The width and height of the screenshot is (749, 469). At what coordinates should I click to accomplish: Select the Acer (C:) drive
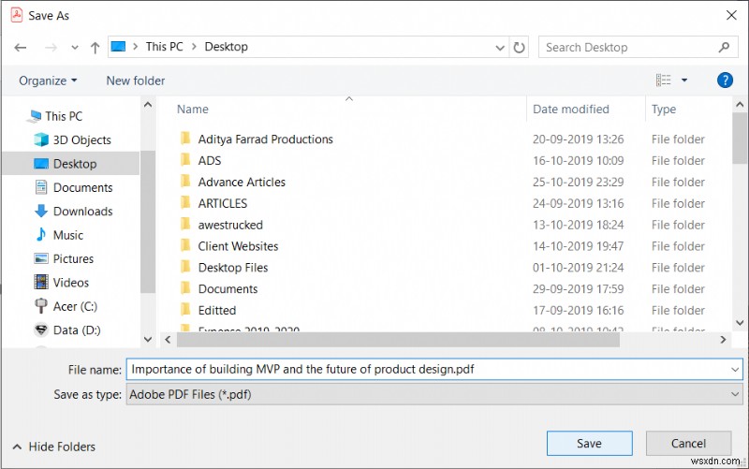tap(66, 306)
